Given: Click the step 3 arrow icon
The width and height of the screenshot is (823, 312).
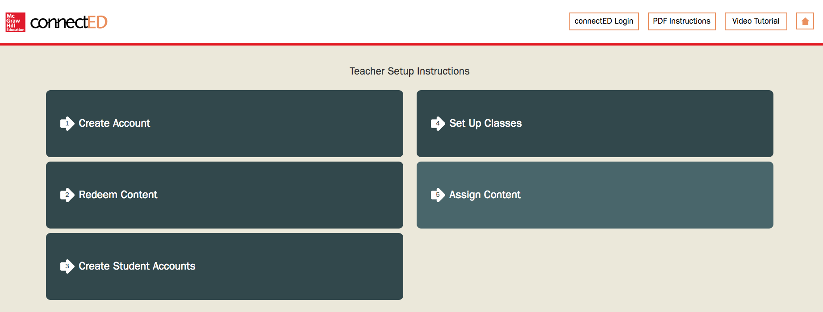Looking at the screenshot, I should click(67, 266).
